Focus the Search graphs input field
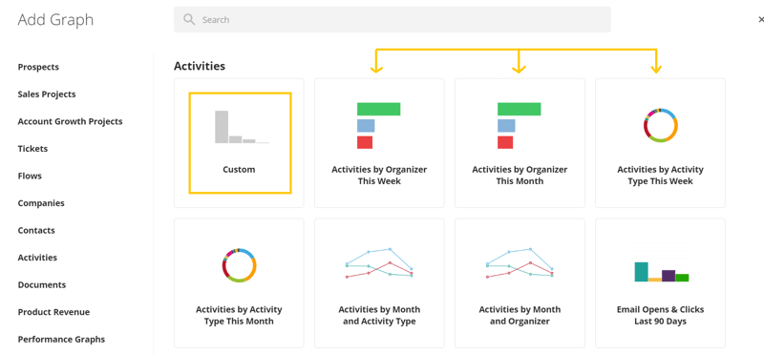The width and height of the screenshot is (764, 354). click(393, 19)
